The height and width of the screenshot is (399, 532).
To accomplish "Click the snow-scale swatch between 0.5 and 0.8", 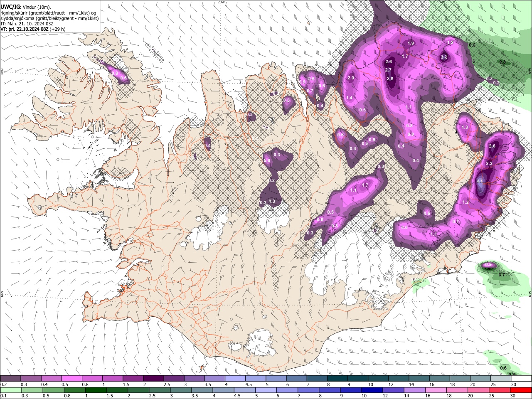I will point(71,379).
